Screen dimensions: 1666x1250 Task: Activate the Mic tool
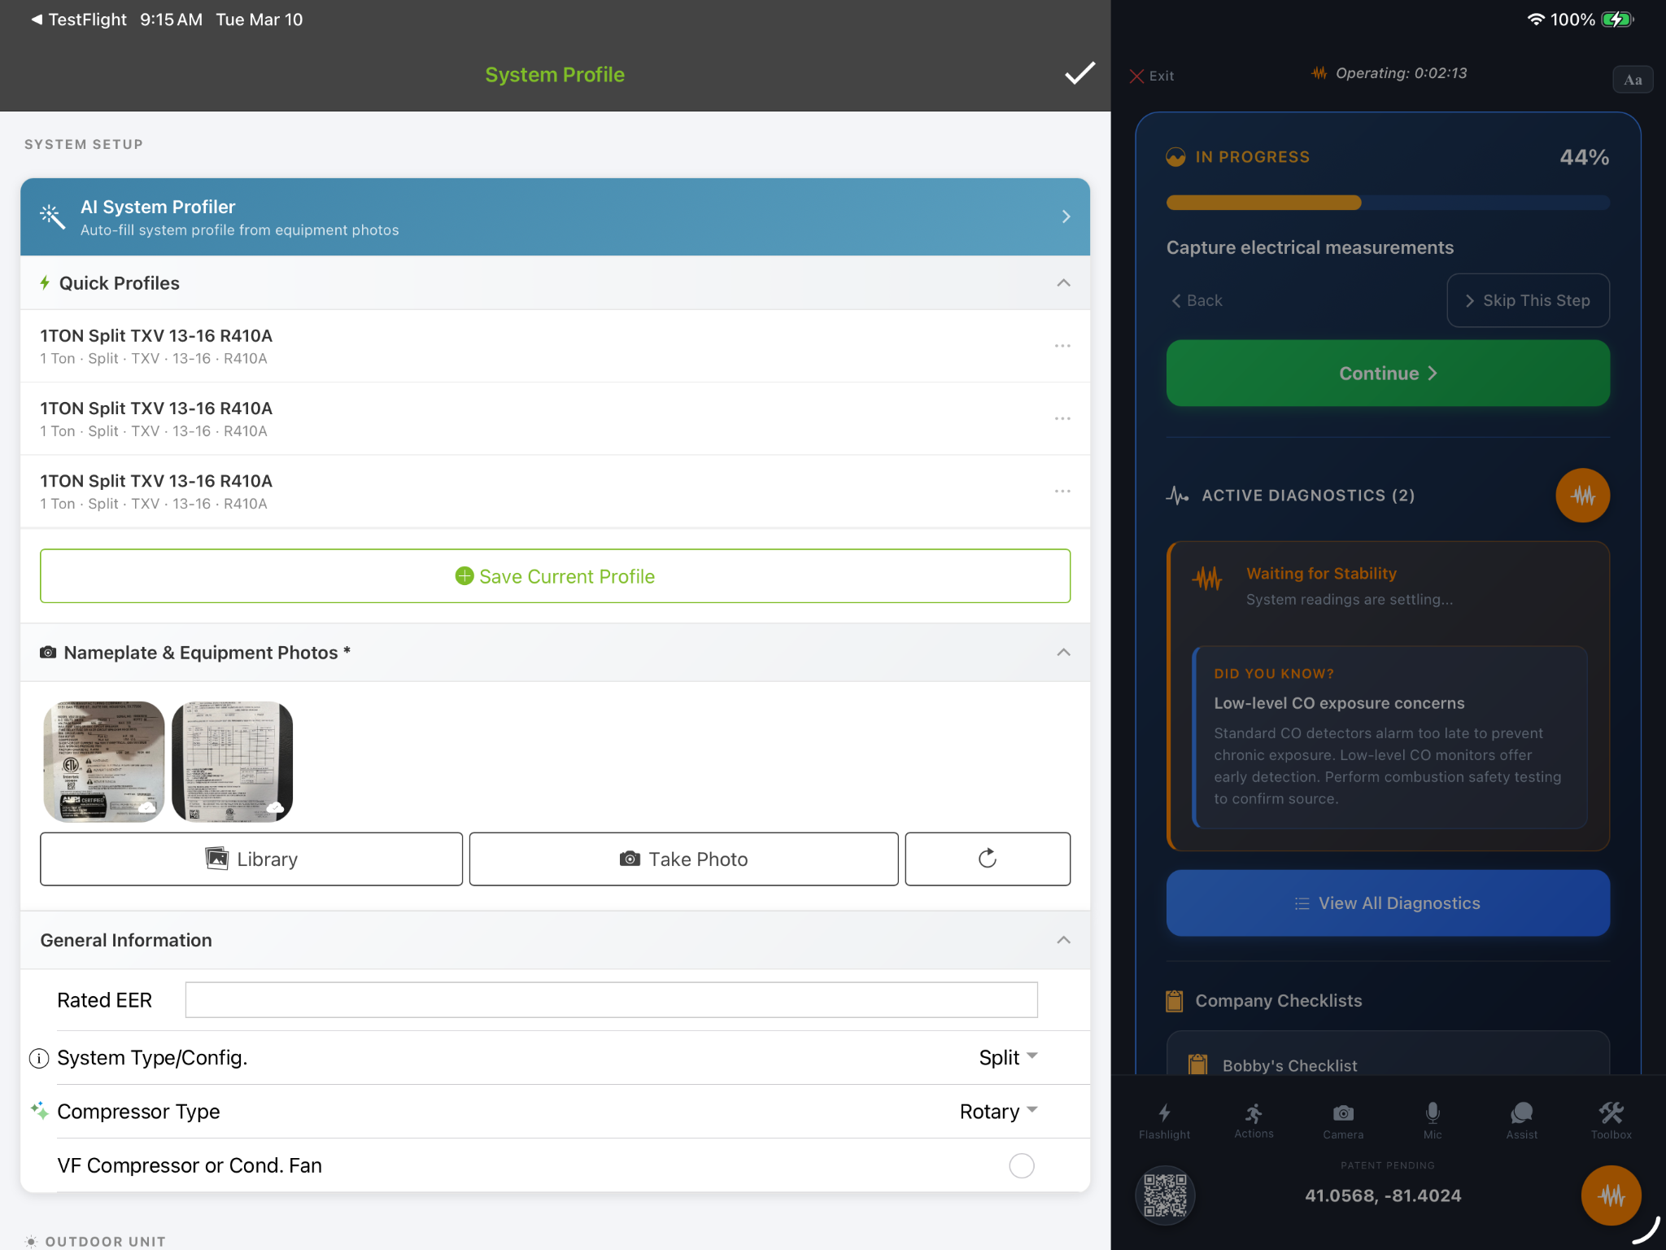pyautogui.click(x=1432, y=1119)
